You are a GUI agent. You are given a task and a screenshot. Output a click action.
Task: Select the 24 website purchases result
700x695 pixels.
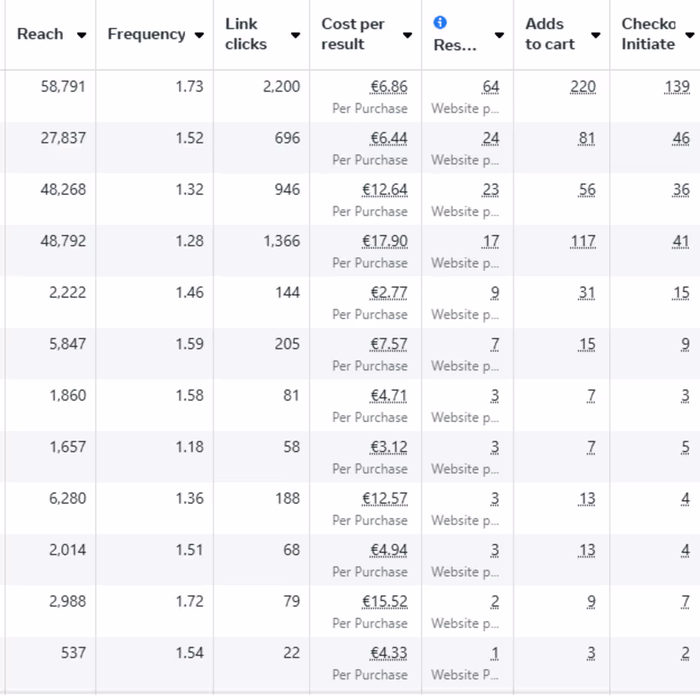(491, 138)
